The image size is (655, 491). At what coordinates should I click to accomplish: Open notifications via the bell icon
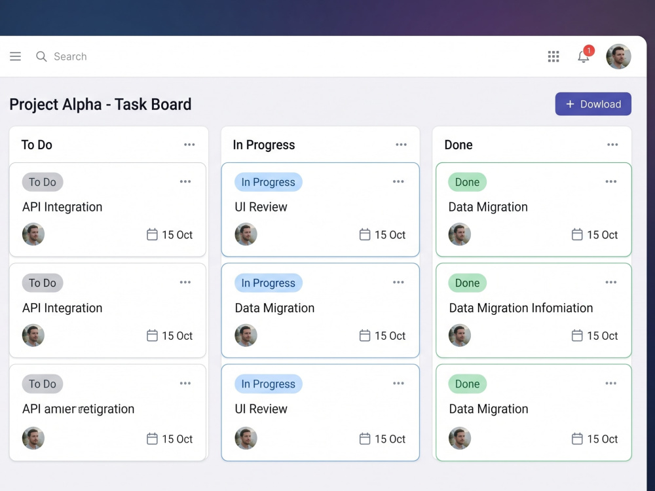(584, 56)
